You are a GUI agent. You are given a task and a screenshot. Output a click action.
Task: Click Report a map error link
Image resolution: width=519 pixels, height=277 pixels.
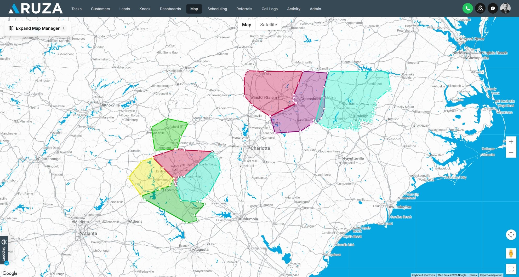tap(491, 275)
